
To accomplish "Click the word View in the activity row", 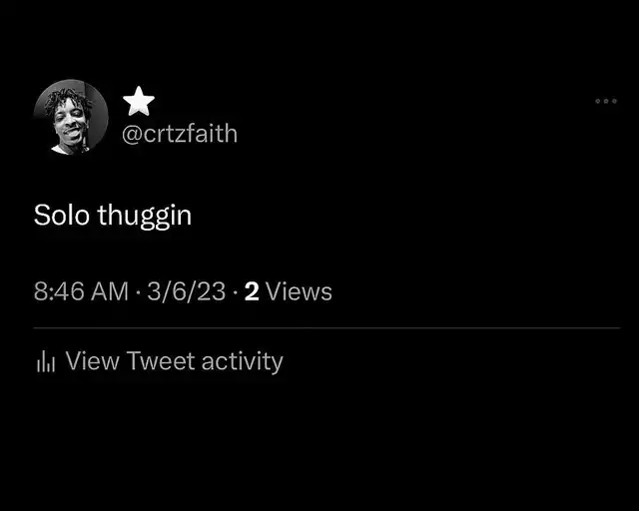I will pos(93,361).
